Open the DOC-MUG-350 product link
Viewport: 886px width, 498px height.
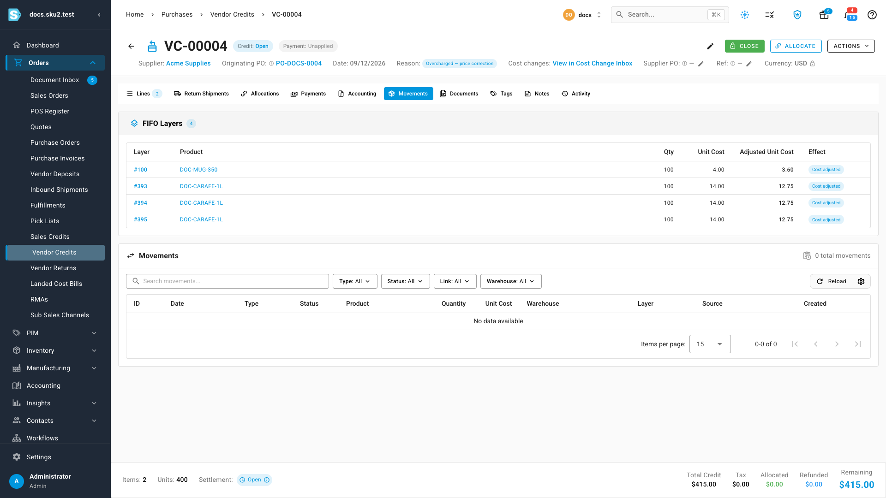pyautogui.click(x=198, y=170)
